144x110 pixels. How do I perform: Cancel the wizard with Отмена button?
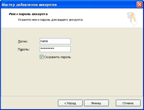coord(128,103)
